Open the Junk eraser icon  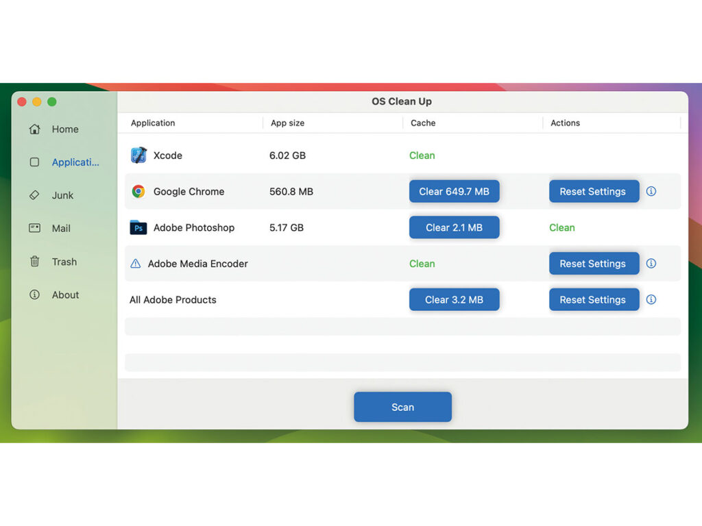click(34, 195)
